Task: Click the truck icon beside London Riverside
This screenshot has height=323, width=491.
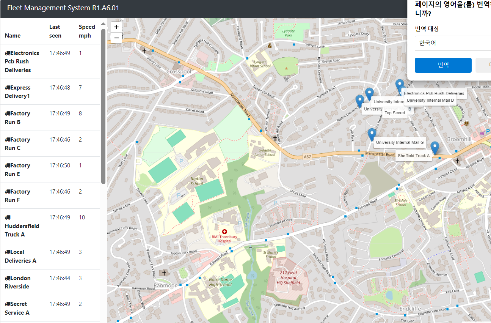Action: pyautogui.click(x=8, y=278)
